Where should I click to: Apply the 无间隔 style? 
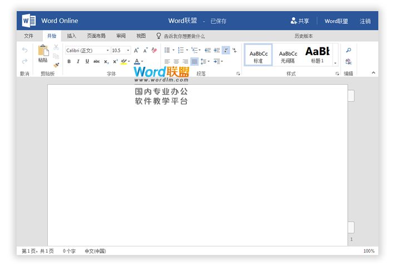(x=288, y=55)
